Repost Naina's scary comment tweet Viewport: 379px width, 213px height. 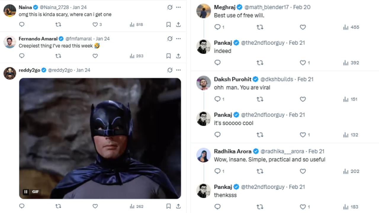click(58, 25)
